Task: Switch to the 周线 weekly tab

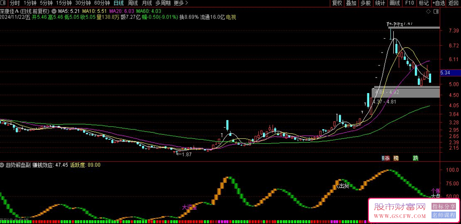Action: coord(133,3)
